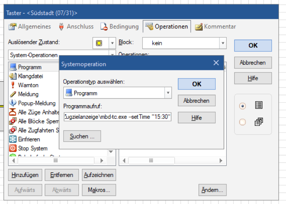Click right operations list scrollbar left arrow
The width and height of the screenshot is (286, 204).
click(124, 161)
